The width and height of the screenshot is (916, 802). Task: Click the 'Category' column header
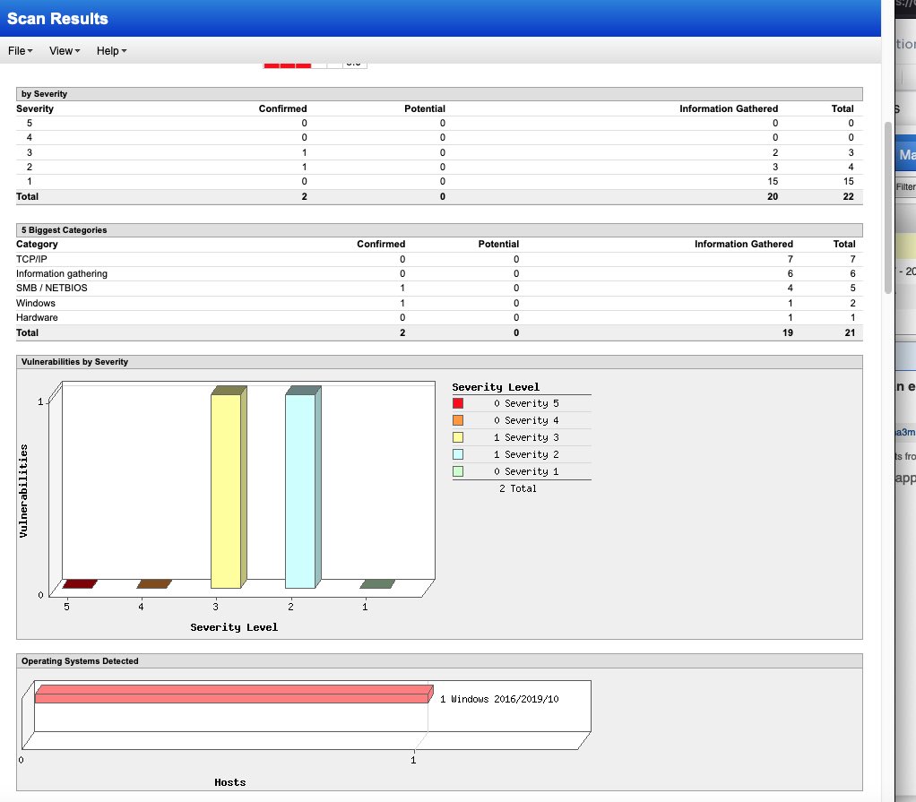tap(37, 244)
